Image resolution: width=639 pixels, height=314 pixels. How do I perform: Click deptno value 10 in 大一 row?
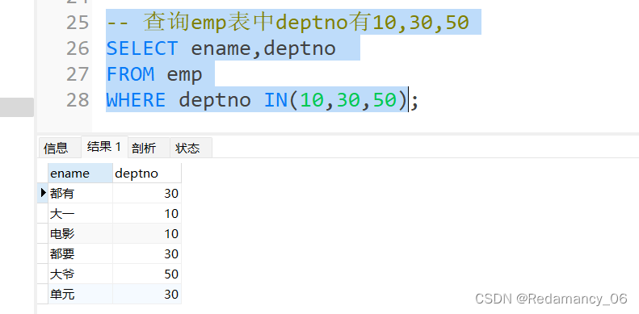click(147, 213)
